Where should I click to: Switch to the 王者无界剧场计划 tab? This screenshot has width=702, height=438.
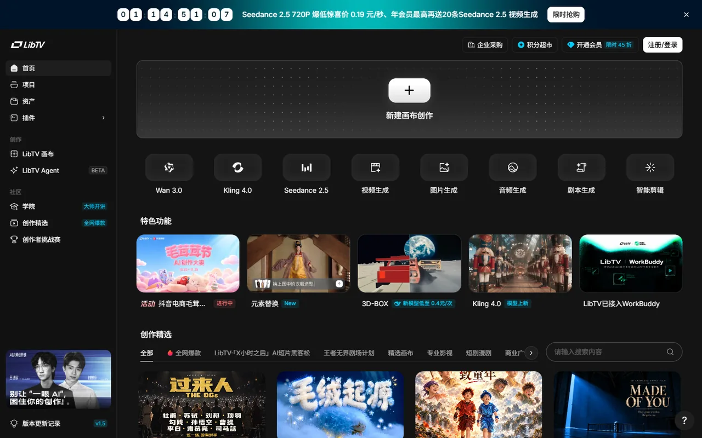[x=349, y=353]
